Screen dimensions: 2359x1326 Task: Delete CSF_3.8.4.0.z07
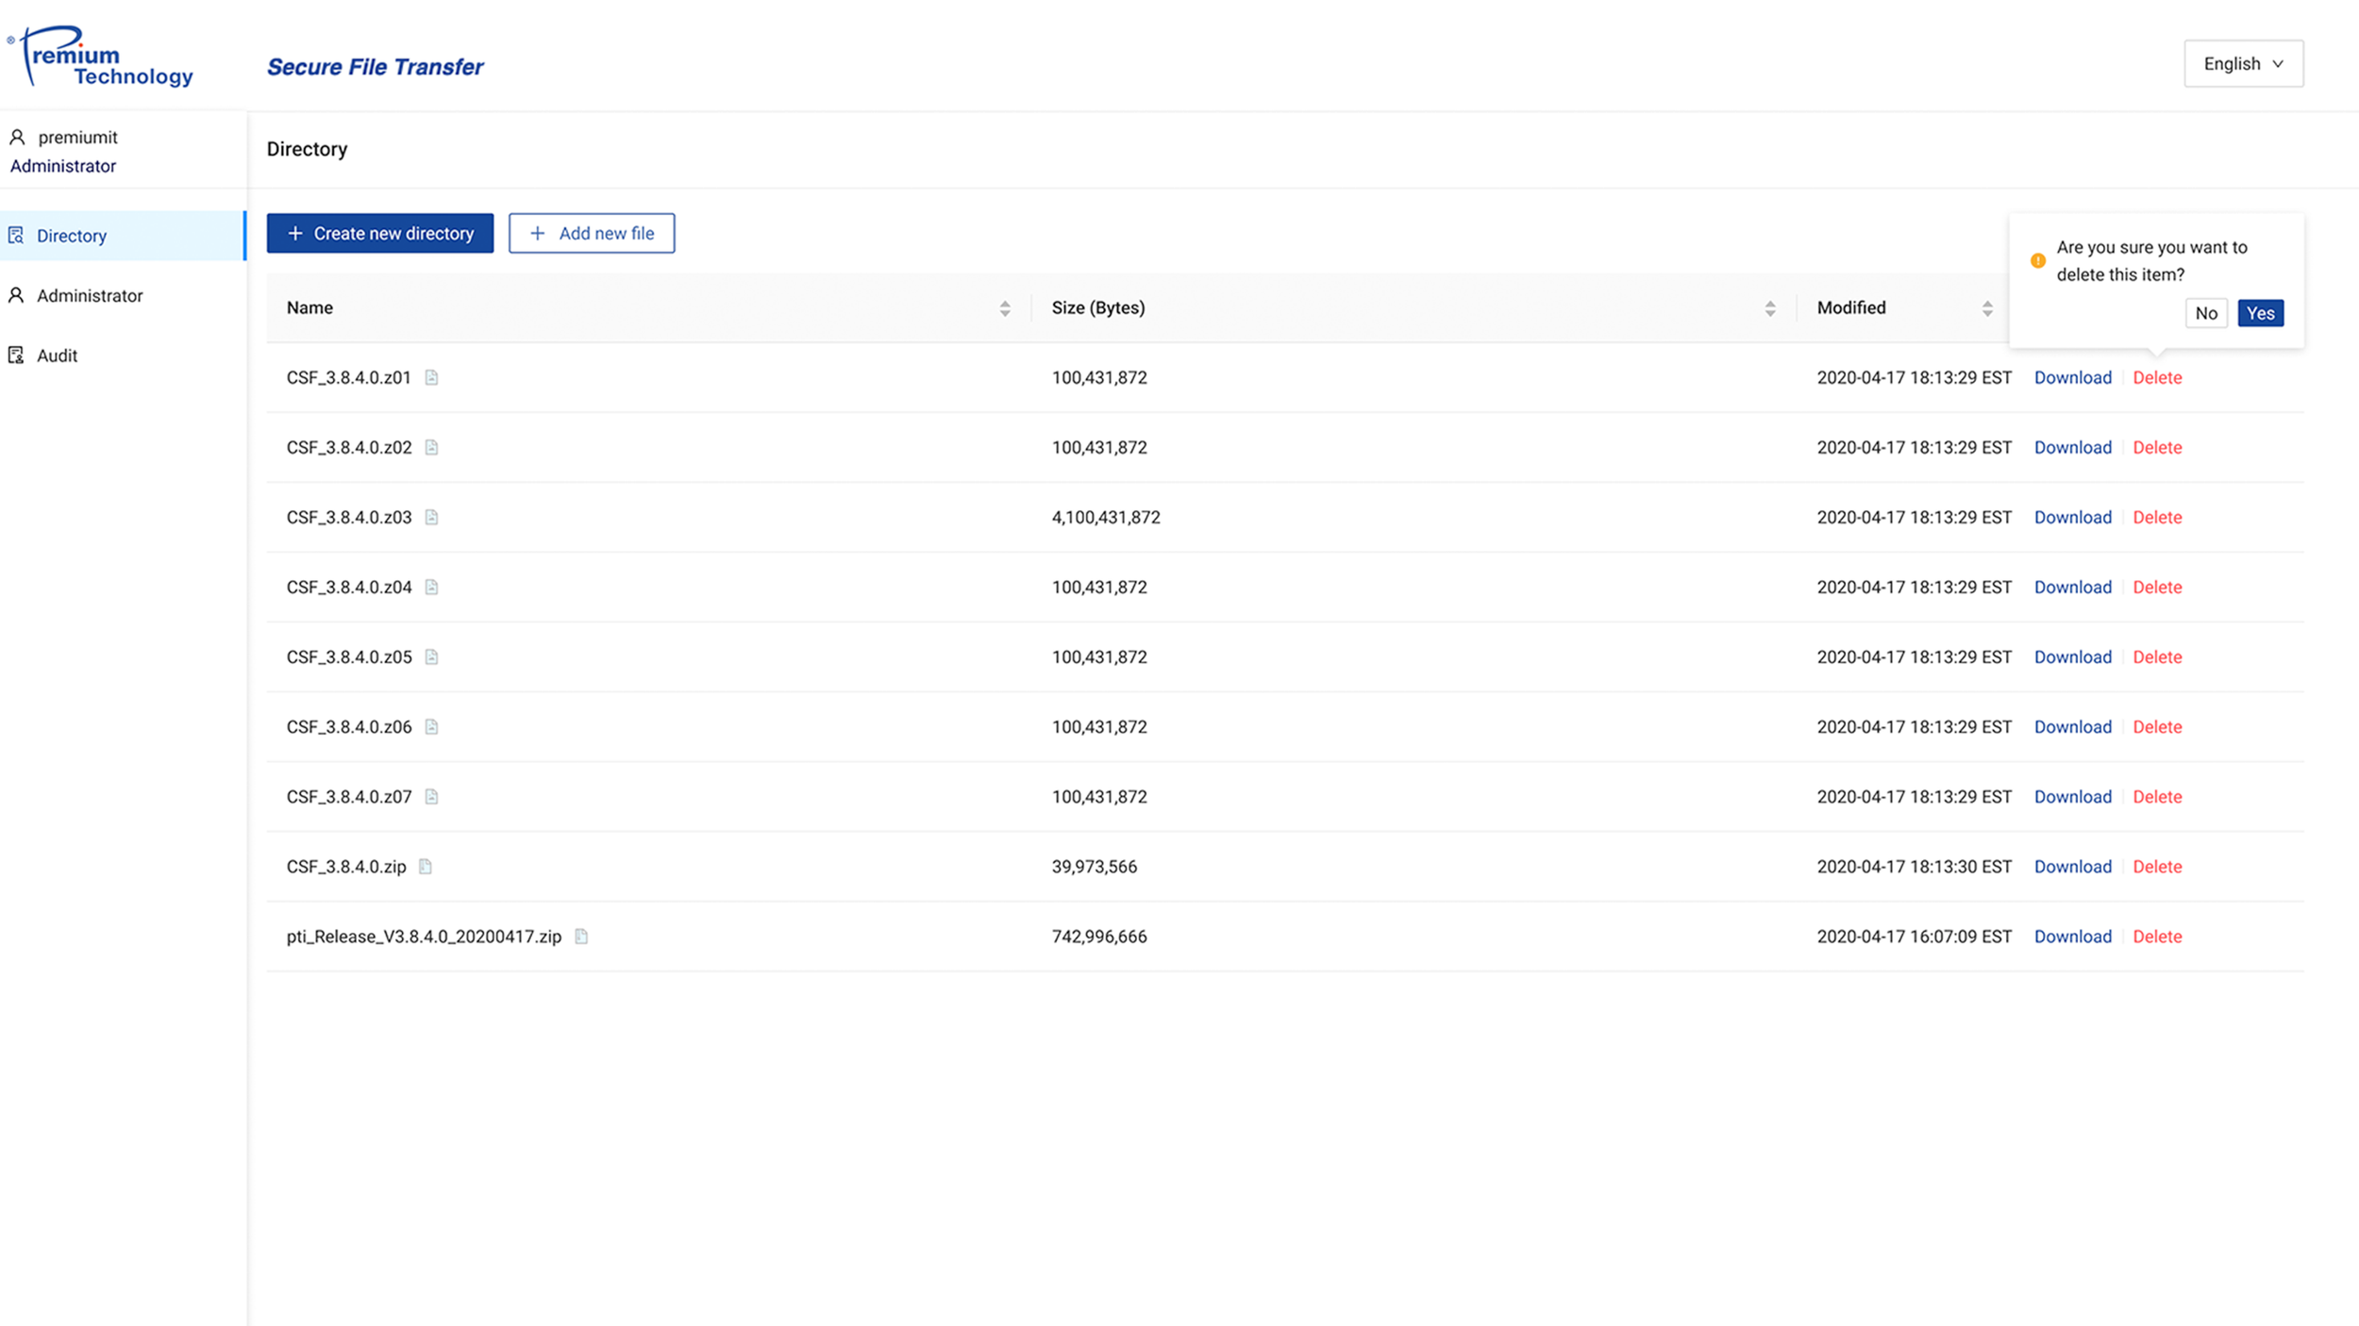click(x=2157, y=796)
